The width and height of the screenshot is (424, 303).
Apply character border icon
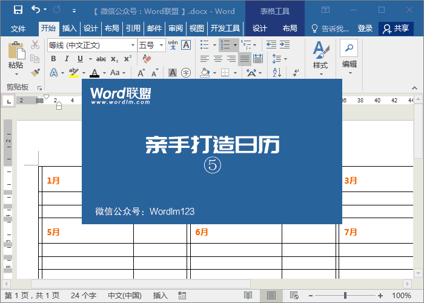[x=186, y=45]
